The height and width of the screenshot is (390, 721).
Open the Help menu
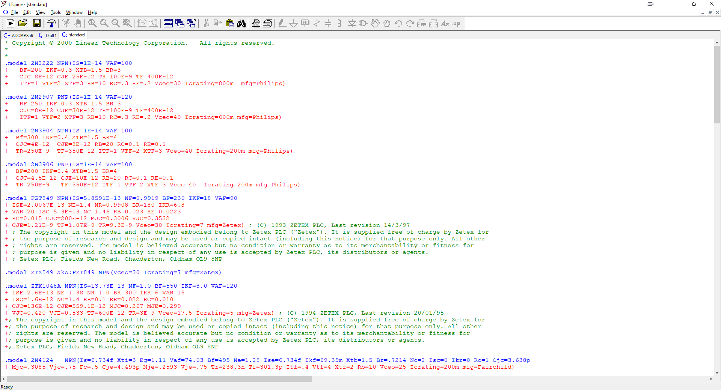[92, 12]
